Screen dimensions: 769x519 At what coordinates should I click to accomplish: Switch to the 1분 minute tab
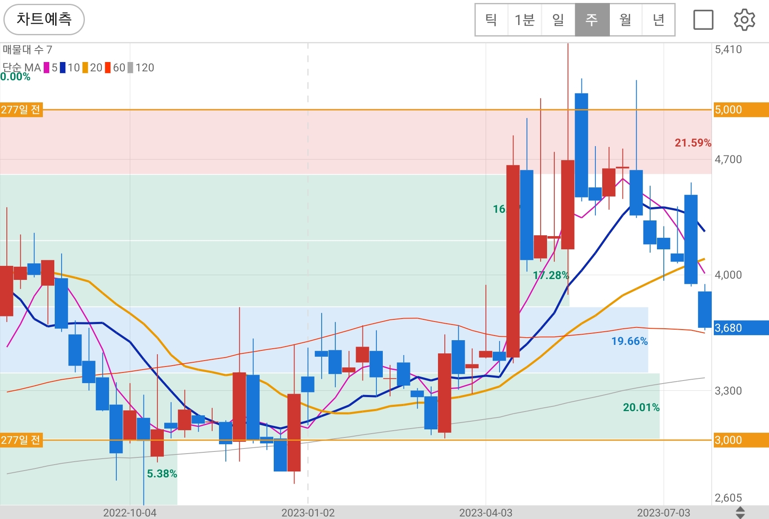[525, 20]
